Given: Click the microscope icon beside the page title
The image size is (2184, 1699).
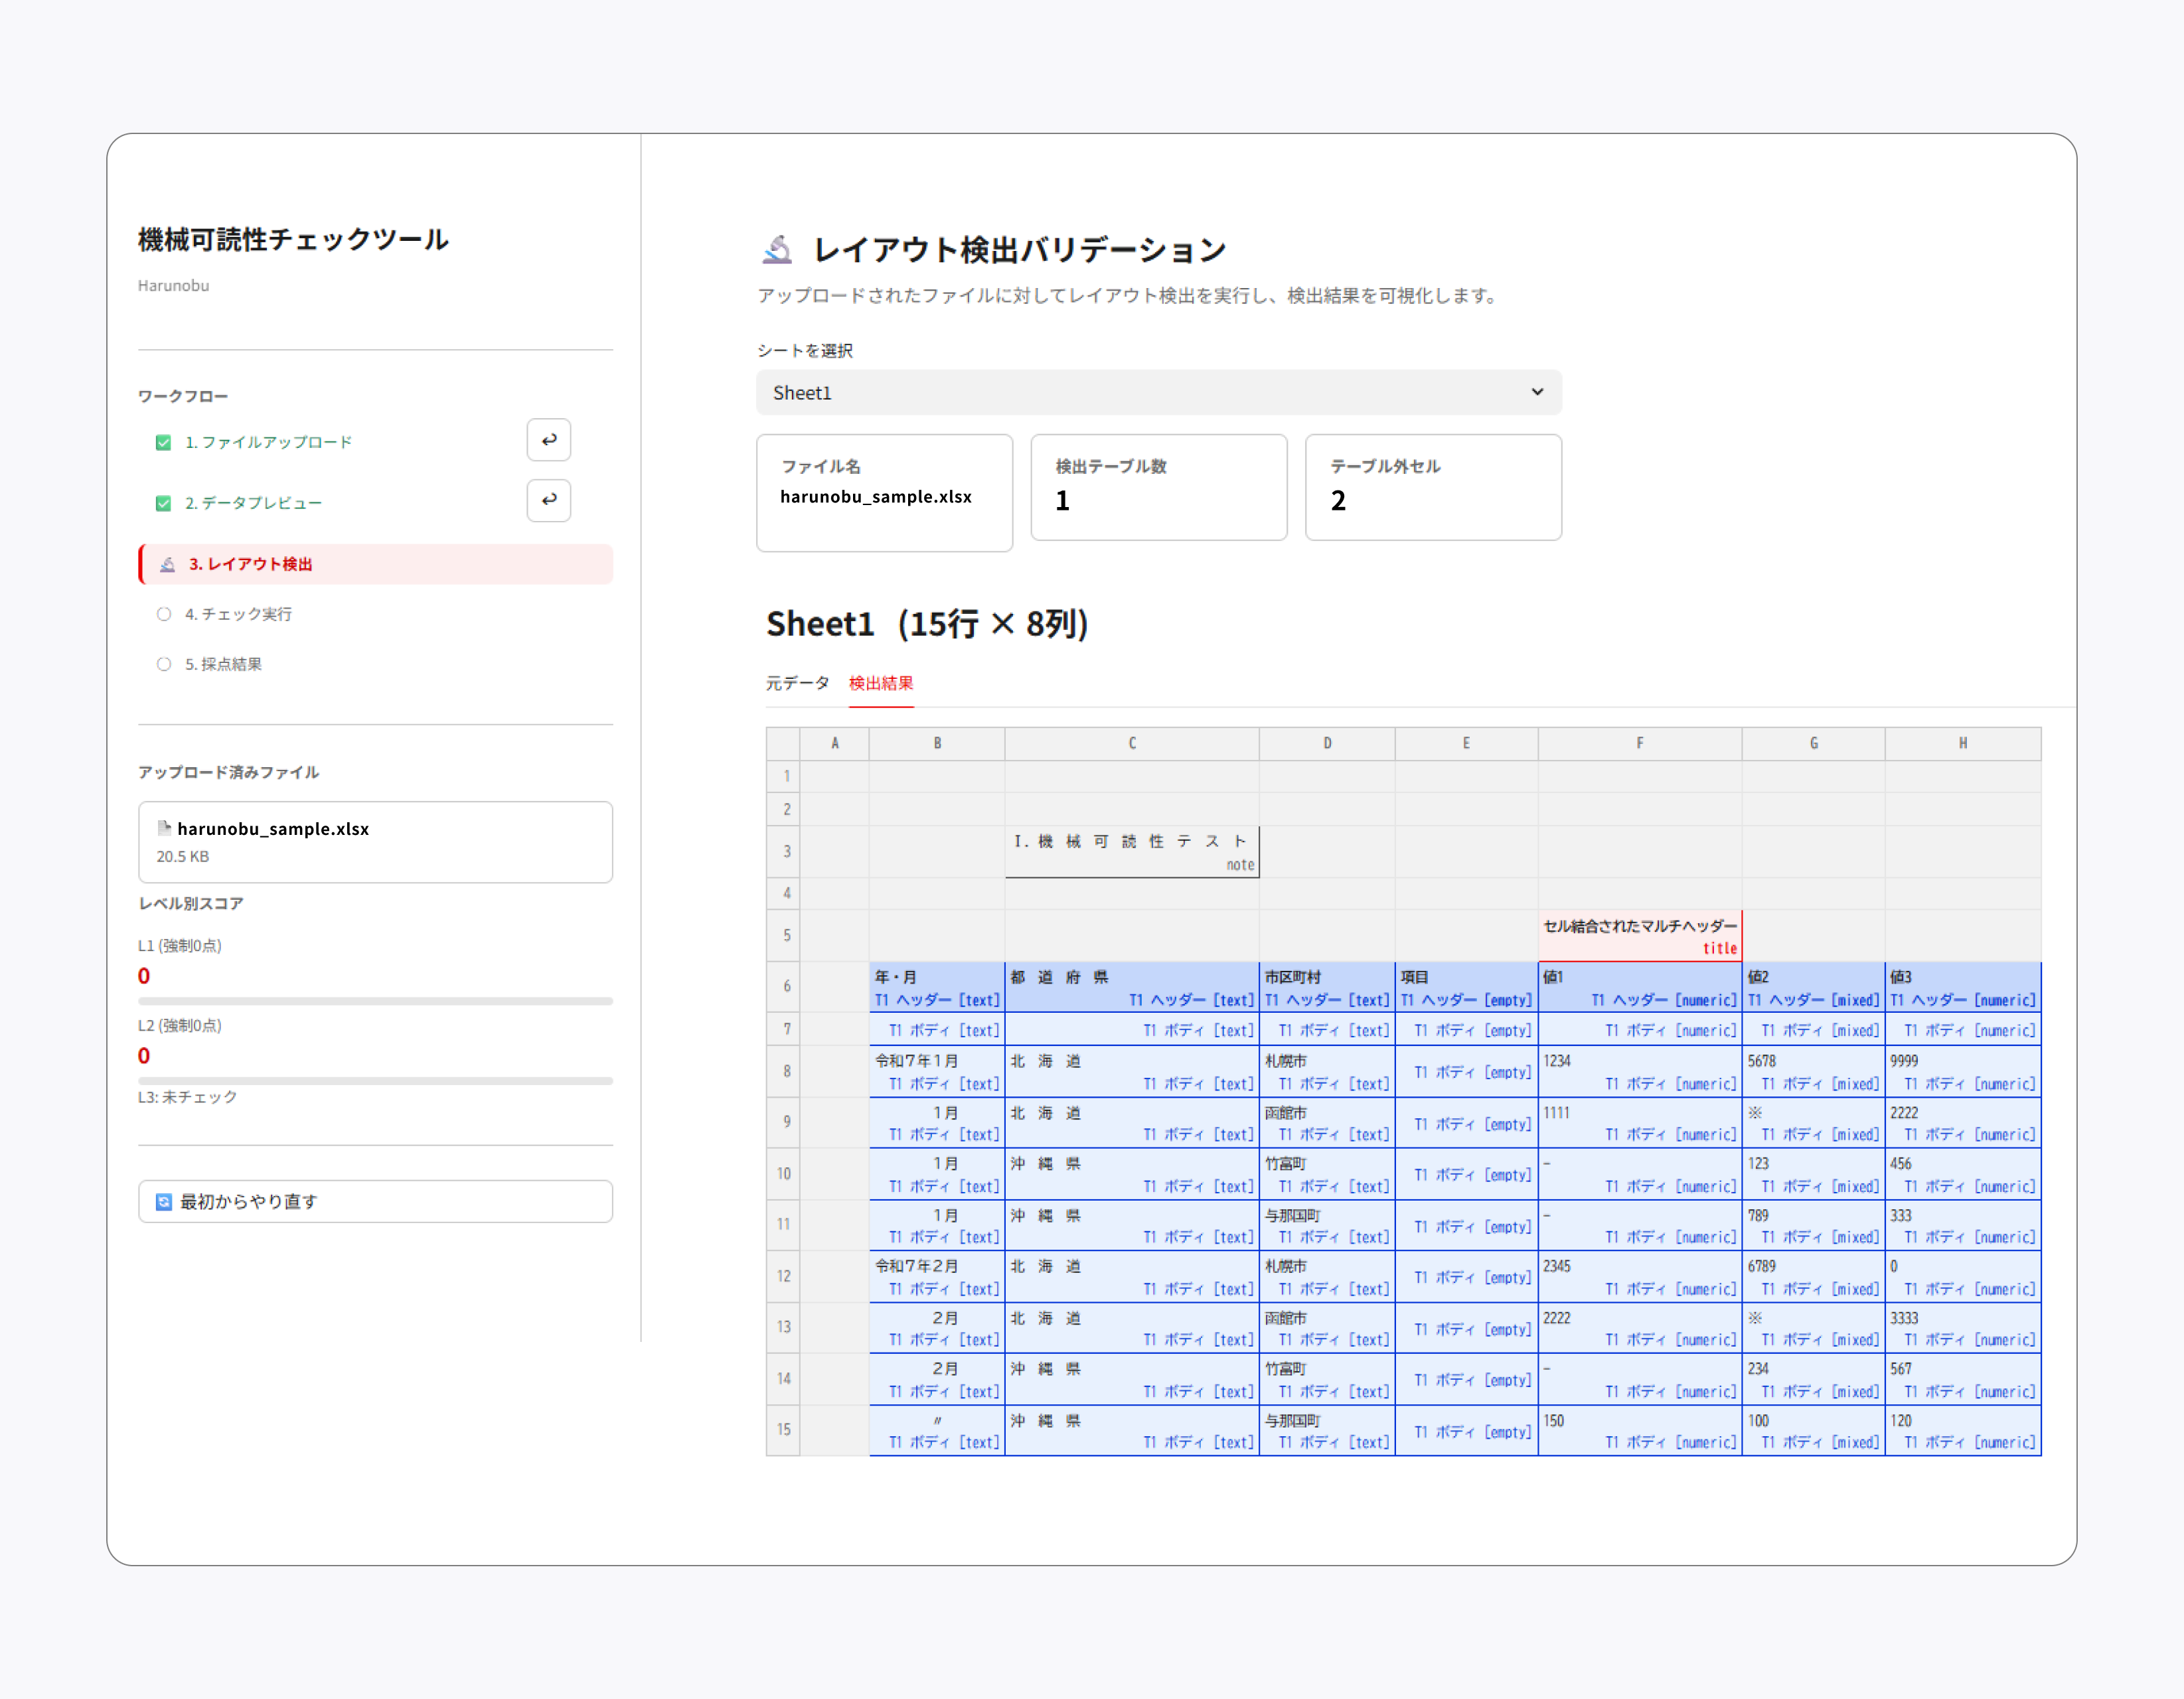Looking at the screenshot, I should pos(778,249).
